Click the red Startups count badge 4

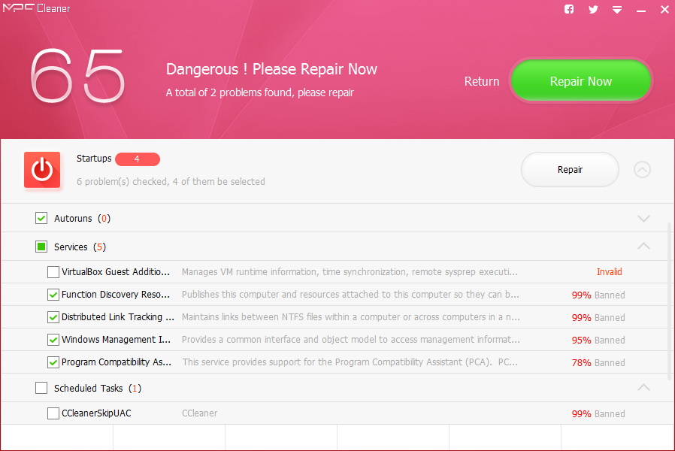tap(138, 159)
